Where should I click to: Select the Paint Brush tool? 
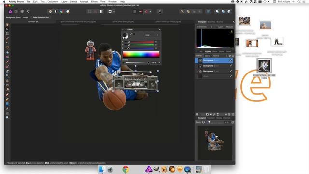click(x=7, y=62)
